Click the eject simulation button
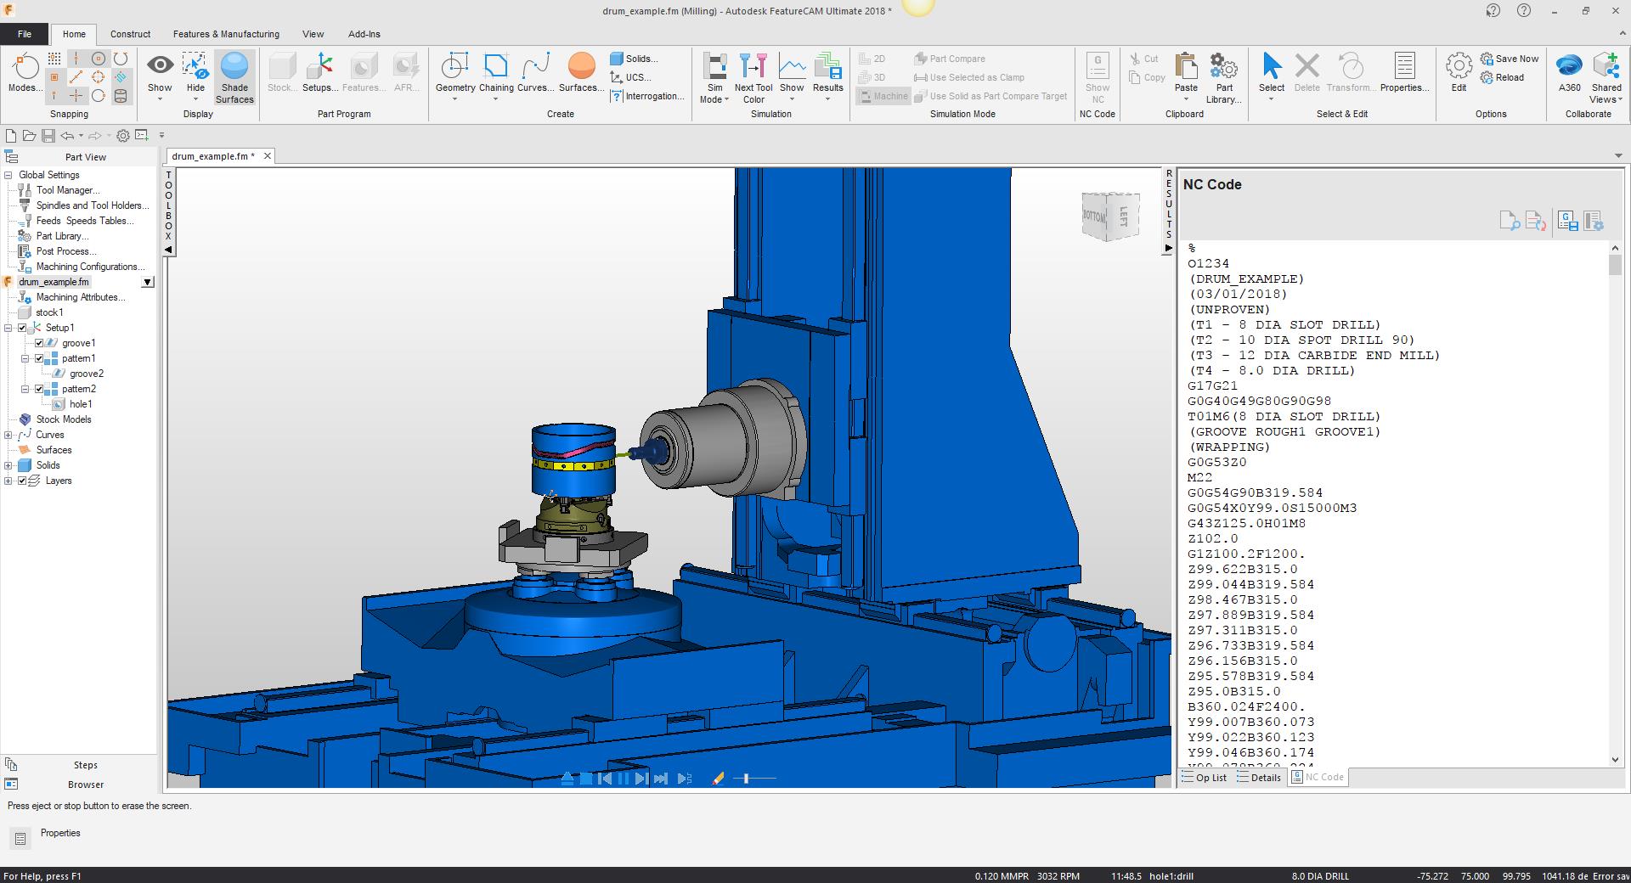 click(567, 779)
